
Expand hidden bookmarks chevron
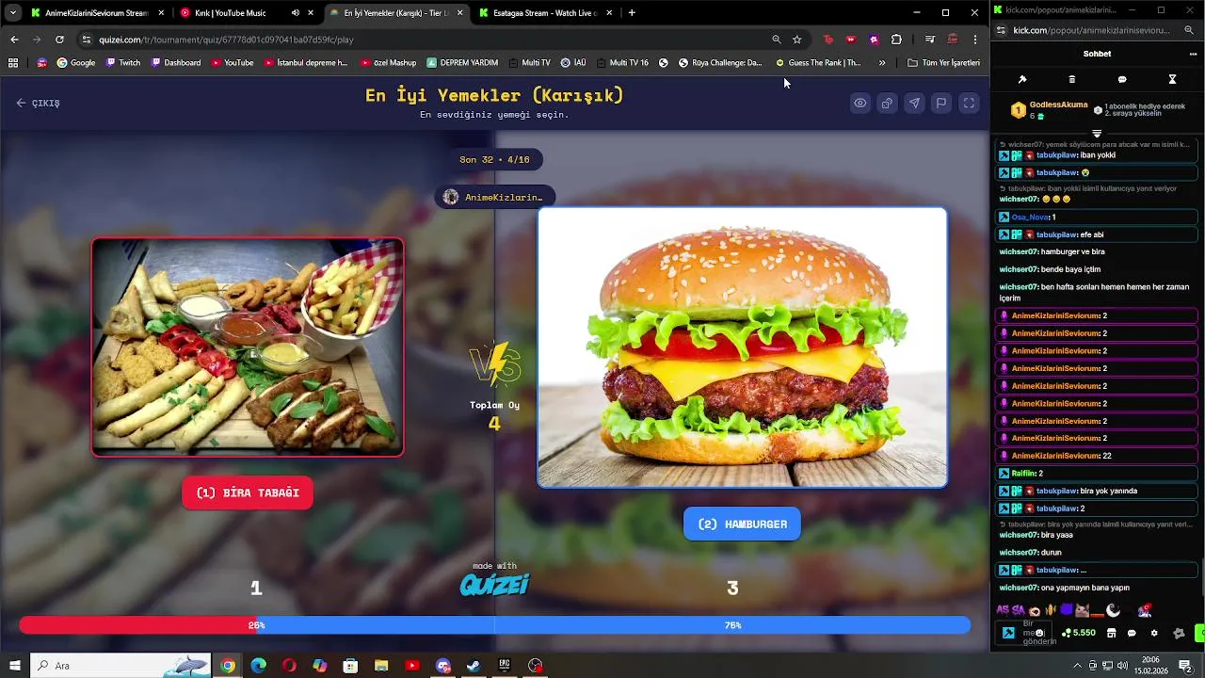pyautogui.click(x=882, y=63)
